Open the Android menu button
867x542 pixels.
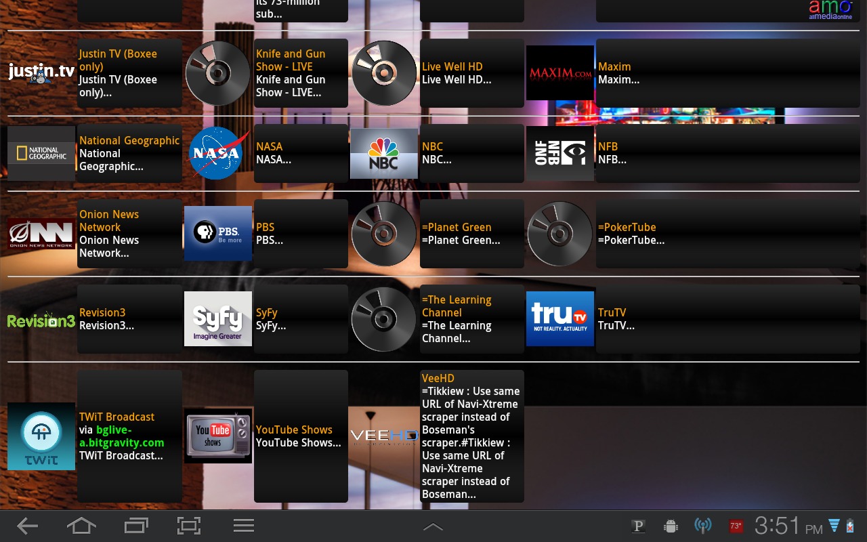(243, 526)
